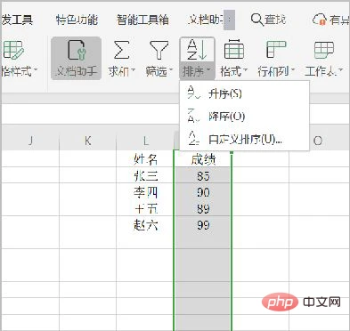Click the 查找 search button
The height and width of the screenshot is (331, 350).
(268, 20)
